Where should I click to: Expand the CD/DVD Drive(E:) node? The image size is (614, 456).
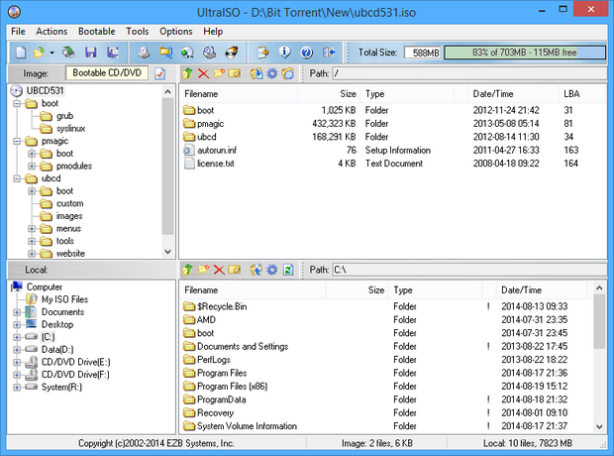coord(17,362)
